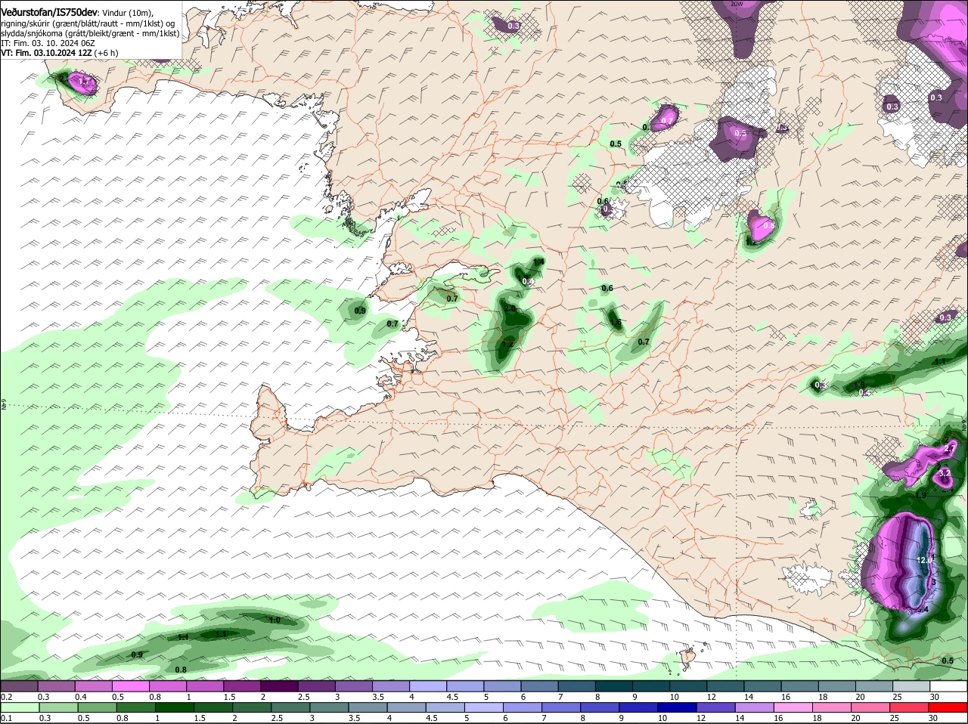Click the 30 label in the snow legend row
The image size is (968, 724).
tap(935, 696)
